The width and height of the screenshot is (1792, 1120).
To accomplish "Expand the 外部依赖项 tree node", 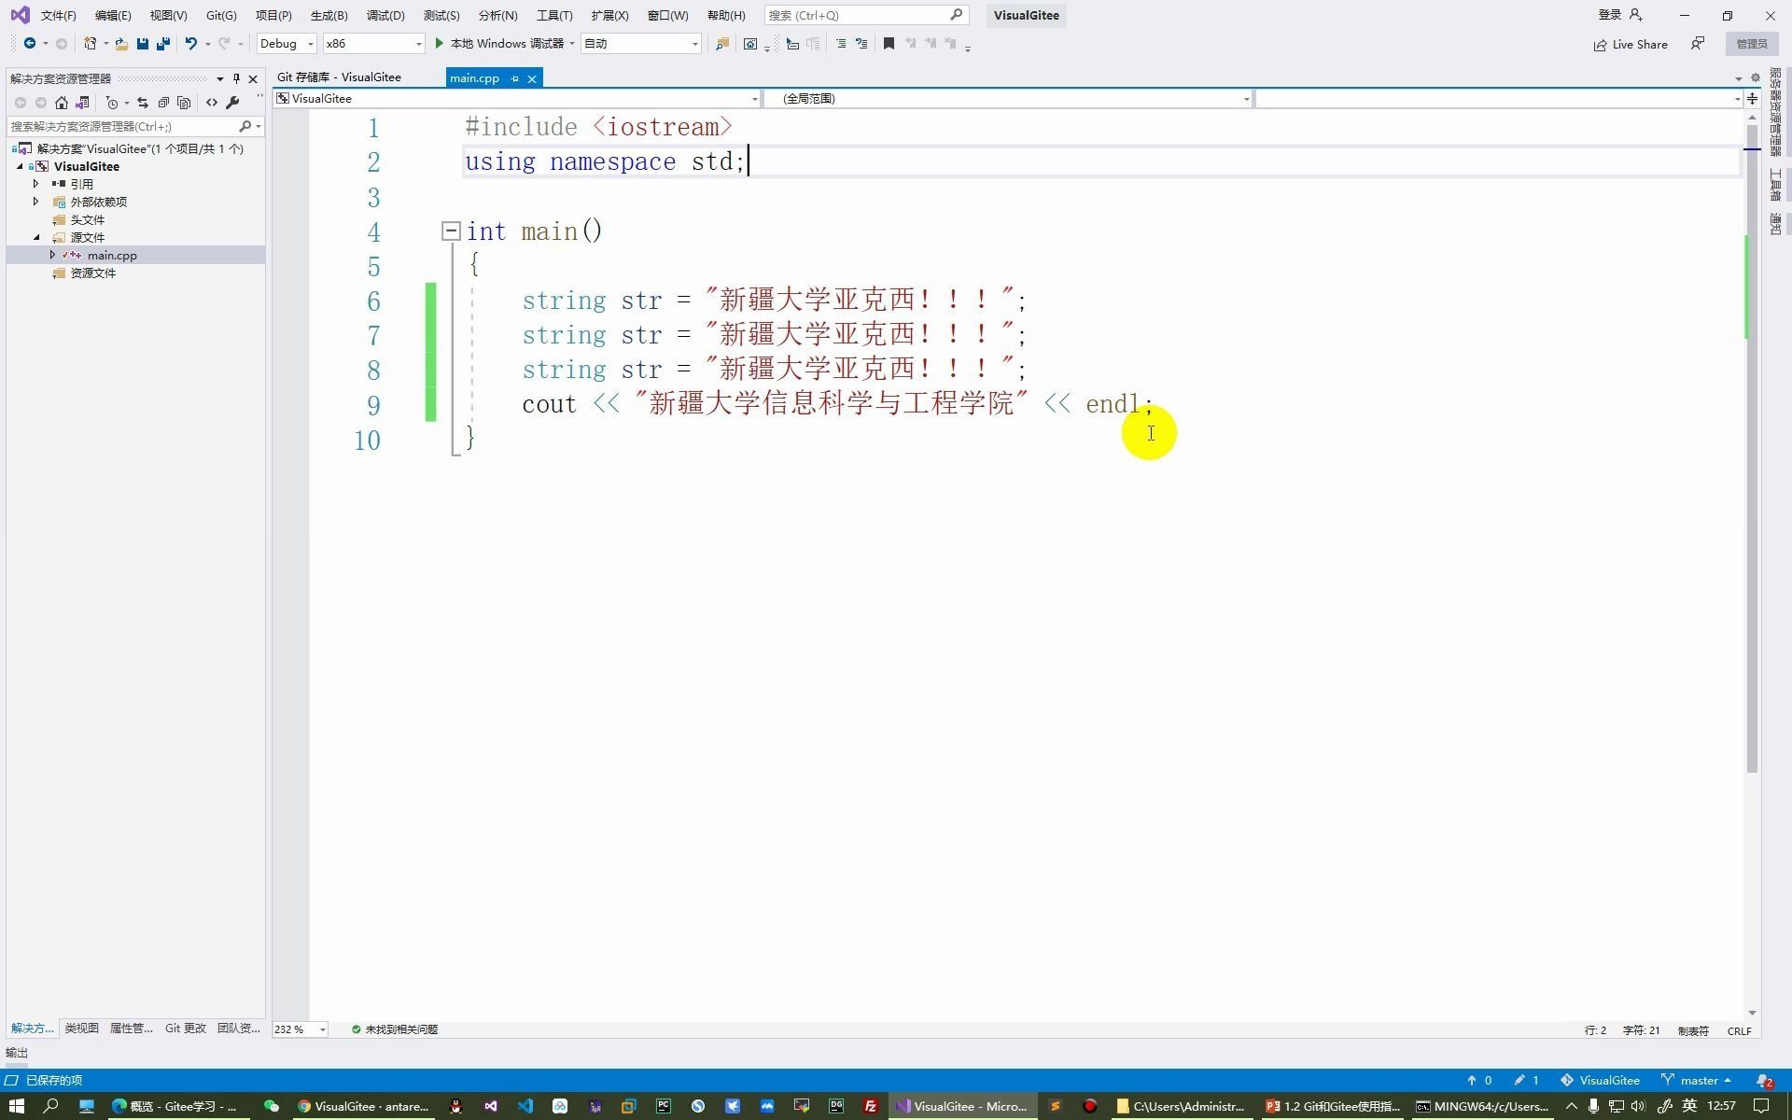I will [36, 202].
